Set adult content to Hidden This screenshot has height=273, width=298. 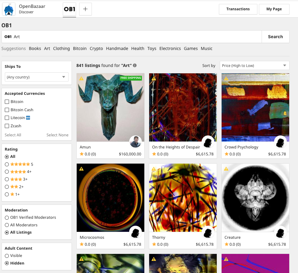click(7, 263)
